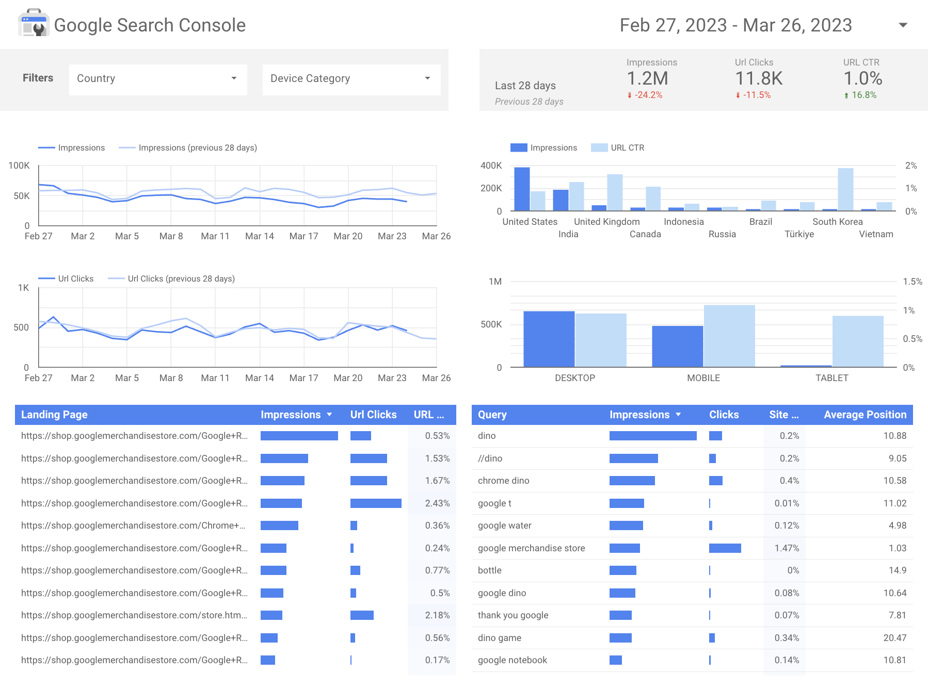Click the 'google merchandise store' query

pos(531,548)
